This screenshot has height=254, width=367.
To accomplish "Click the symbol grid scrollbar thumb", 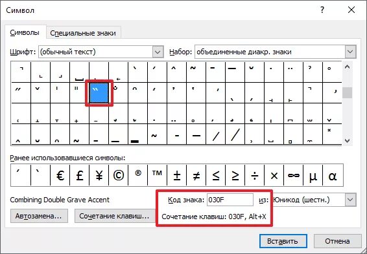I will (348, 92).
